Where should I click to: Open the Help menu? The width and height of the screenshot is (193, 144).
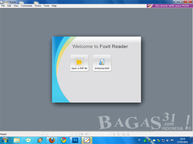pyautogui.click(x=54, y=6)
